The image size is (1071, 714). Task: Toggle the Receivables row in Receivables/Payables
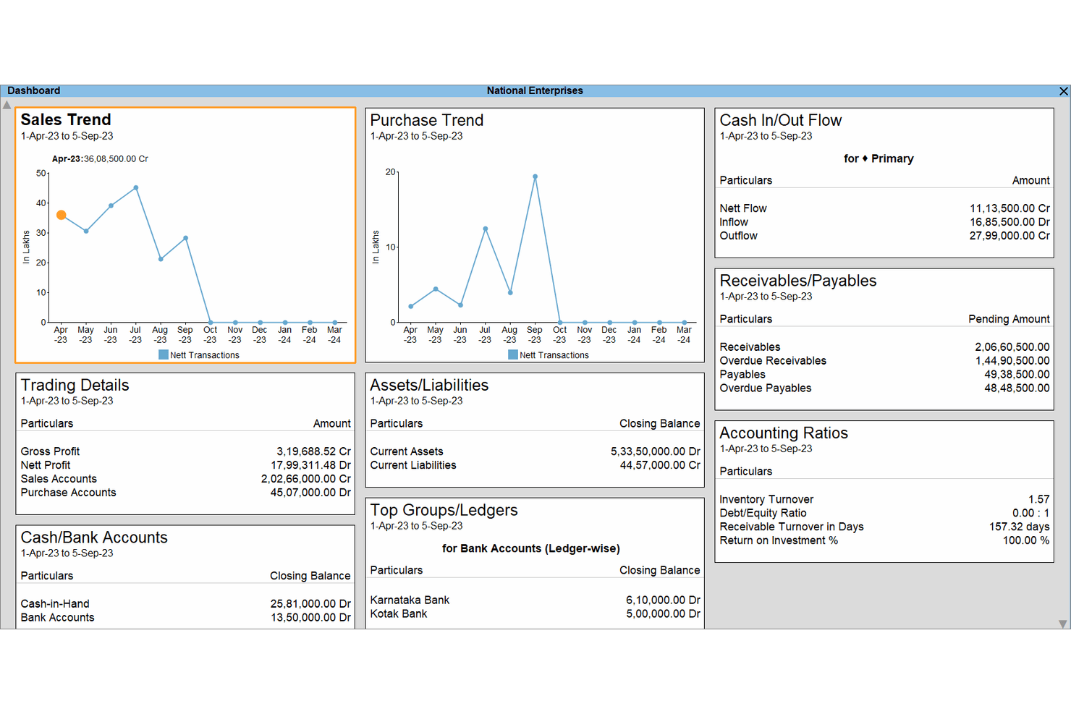750,347
